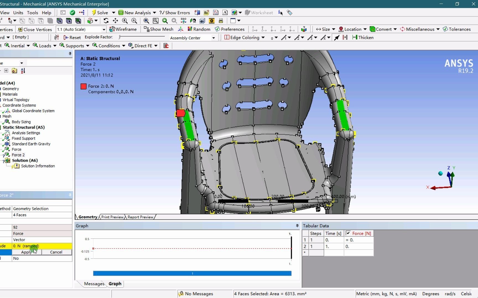Click the green checkmark icon in the toolbar
Viewport: 478px width, 298px height.
point(72,12)
